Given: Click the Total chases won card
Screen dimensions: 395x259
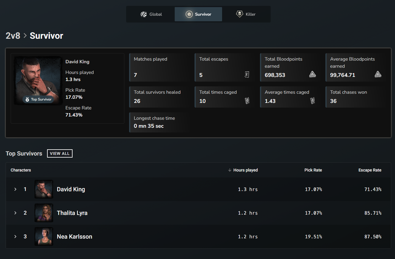Looking at the screenshot, I should point(355,97).
